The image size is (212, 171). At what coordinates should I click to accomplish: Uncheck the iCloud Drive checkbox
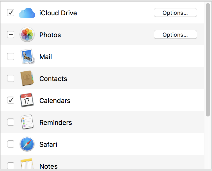click(11, 12)
